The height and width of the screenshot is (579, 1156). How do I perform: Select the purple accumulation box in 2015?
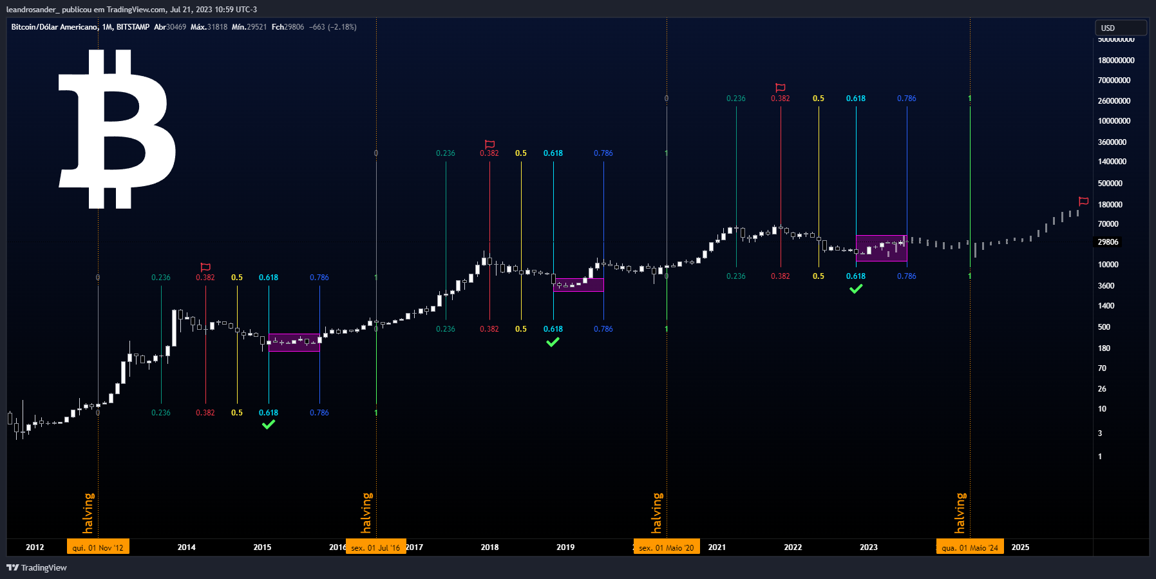(294, 342)
